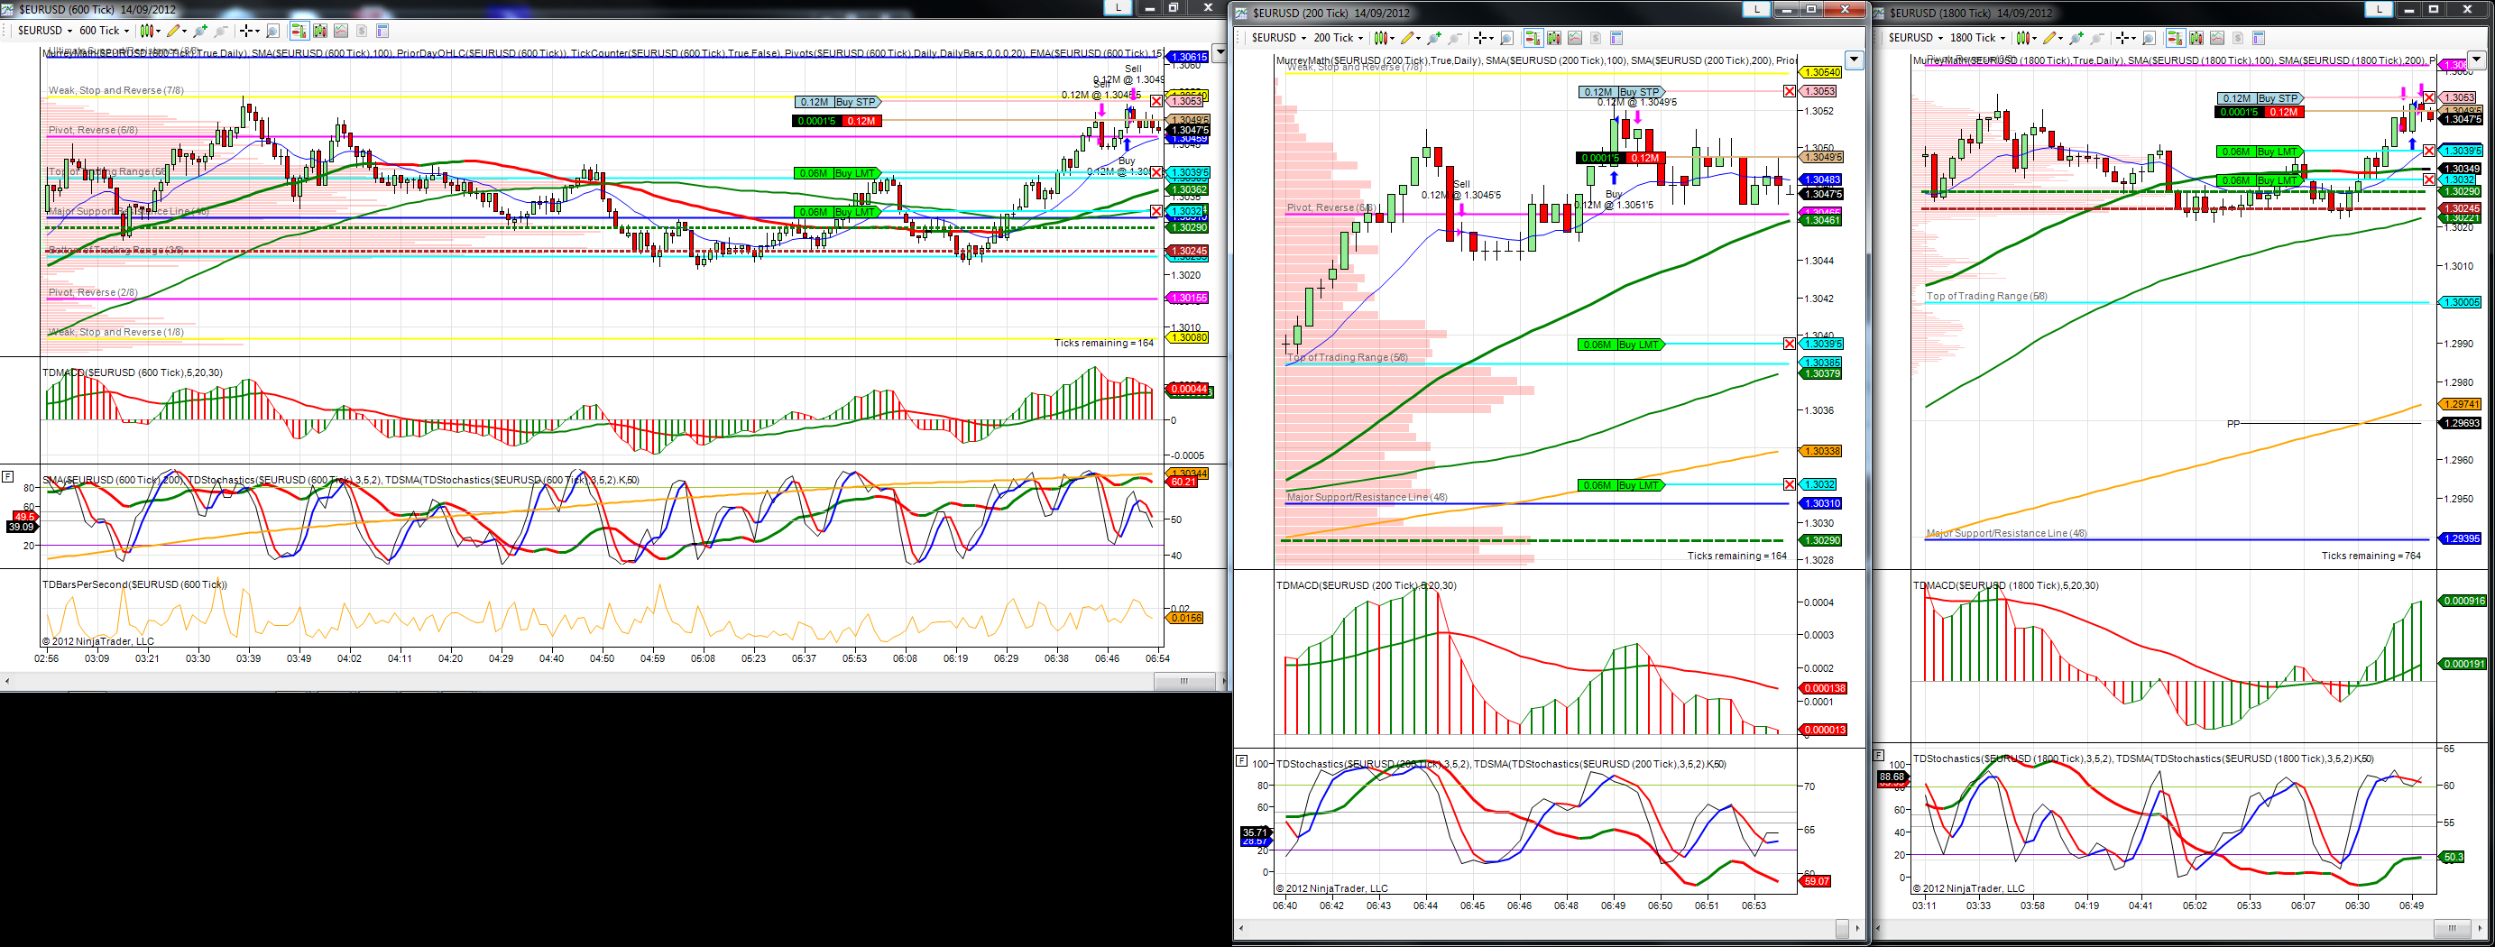
Task: Open 1800 Tick interval dropdown
Action: pyautogui.click(x=1978, y=38)
